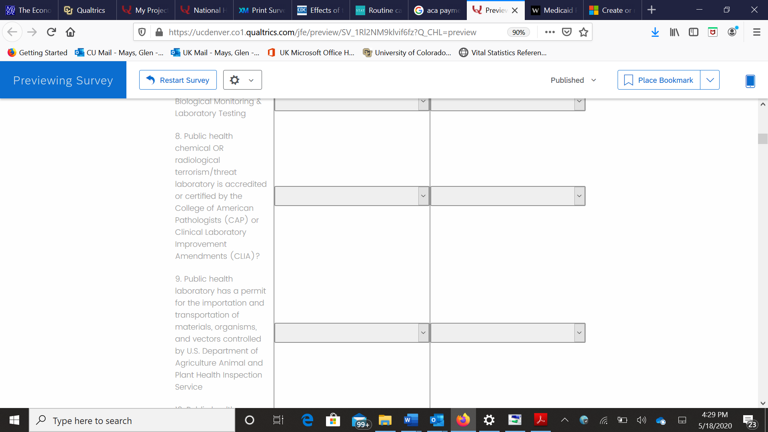768x432 pixels.
Task: Click the home page icon
Action: point(70,32)
